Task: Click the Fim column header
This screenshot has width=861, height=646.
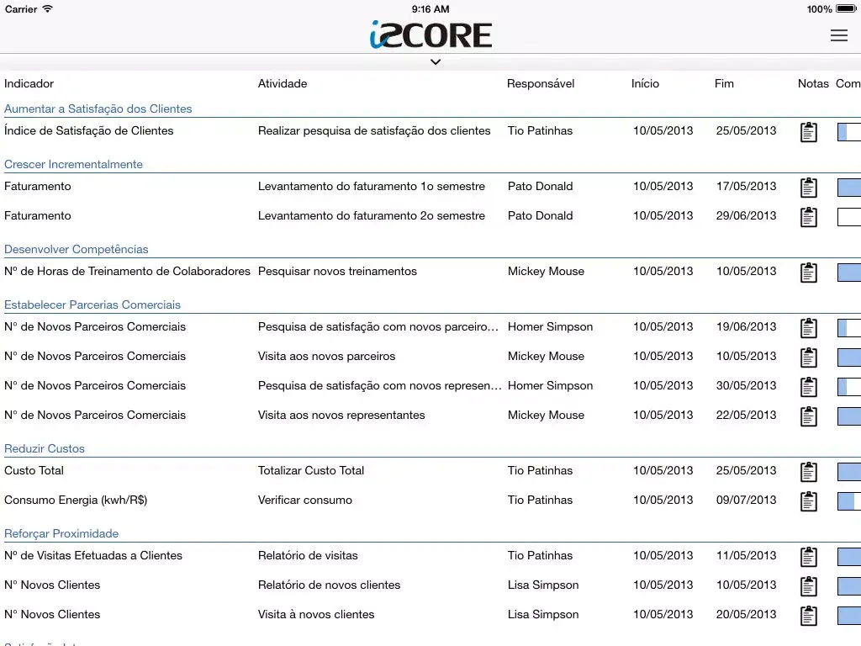Action: pyautogui.click(x=724, y=83)
